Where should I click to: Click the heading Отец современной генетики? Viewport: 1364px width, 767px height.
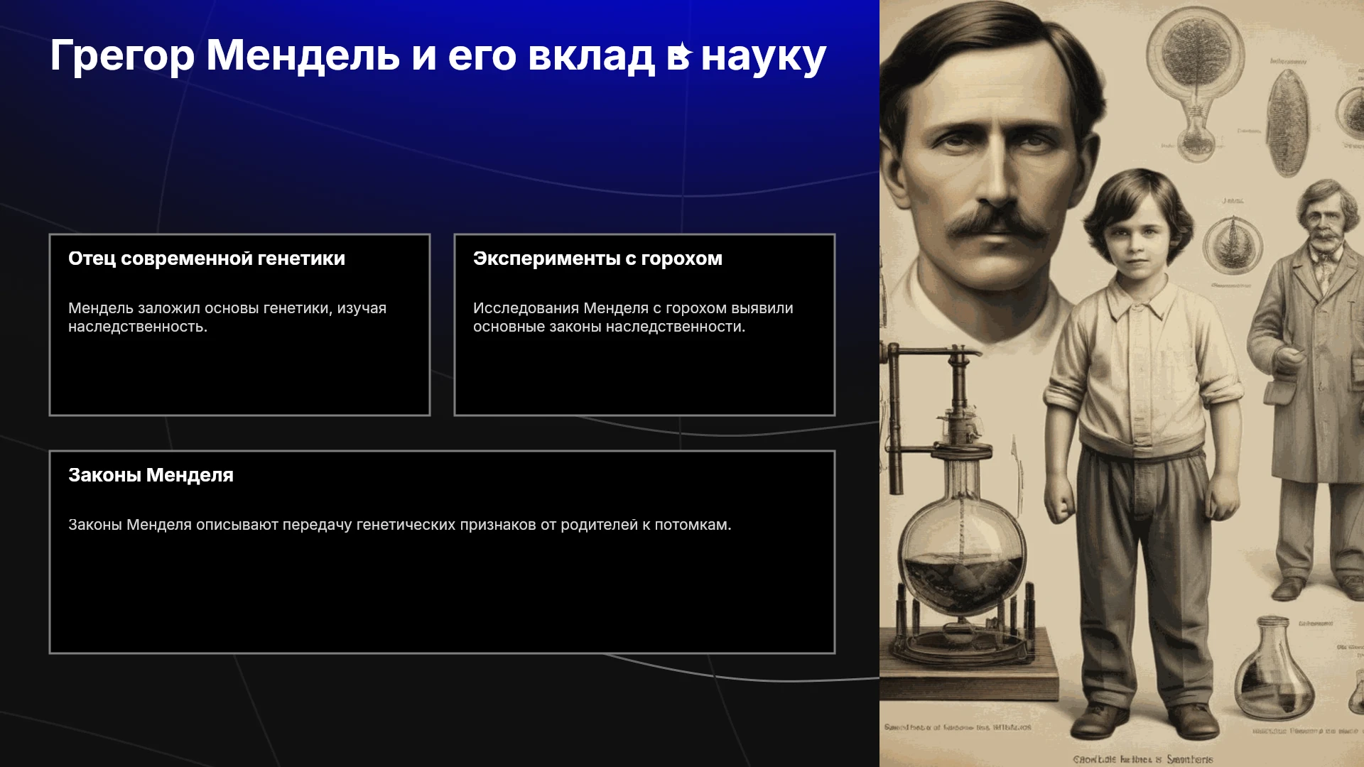(207, 259)
